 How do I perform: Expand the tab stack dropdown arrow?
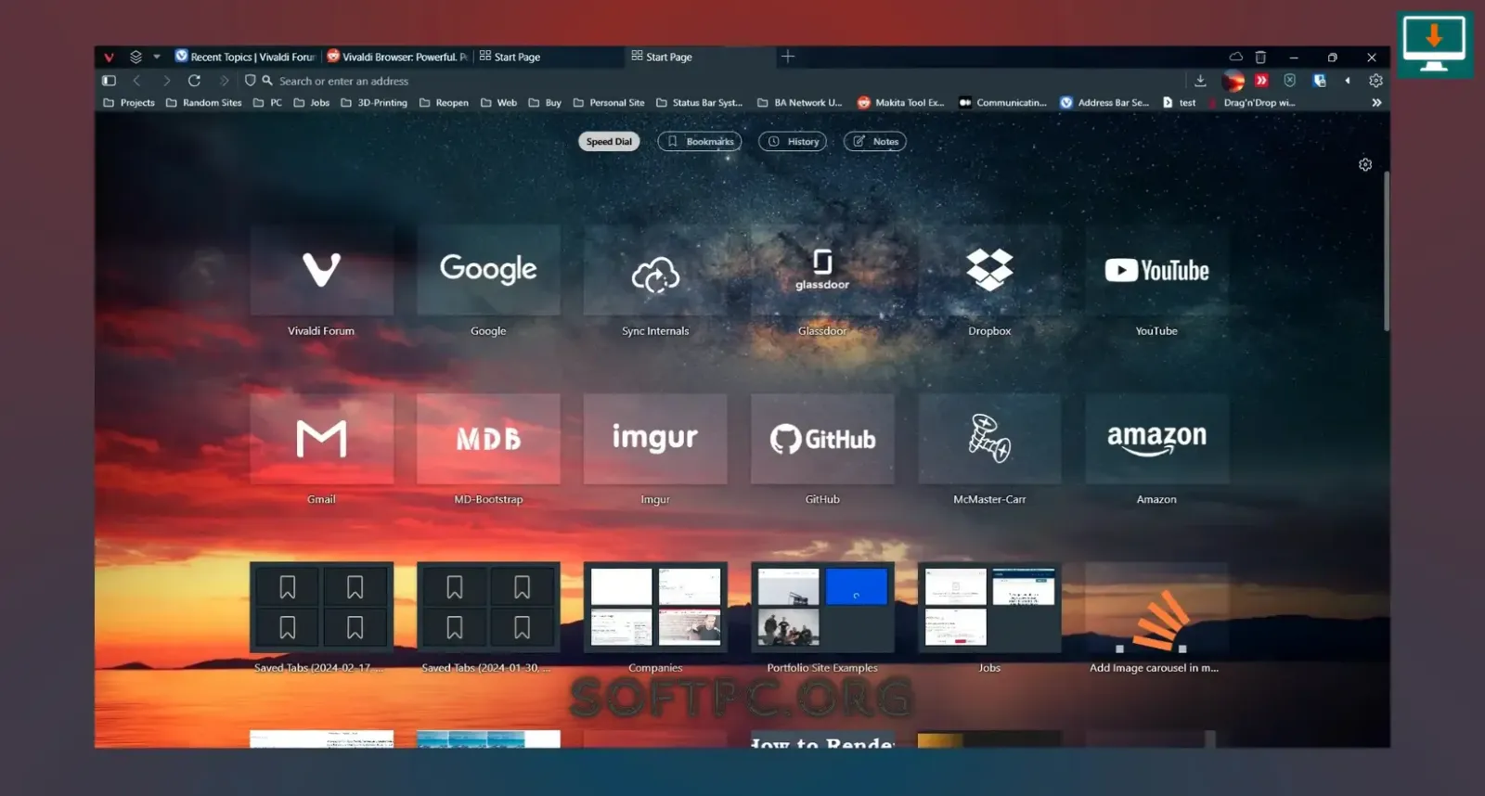(157, 57)
